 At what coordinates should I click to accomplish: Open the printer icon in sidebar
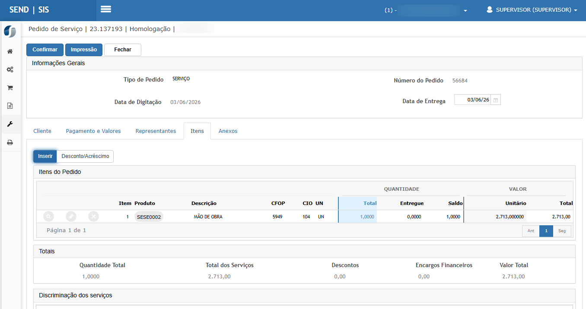(x=10, y=142)
